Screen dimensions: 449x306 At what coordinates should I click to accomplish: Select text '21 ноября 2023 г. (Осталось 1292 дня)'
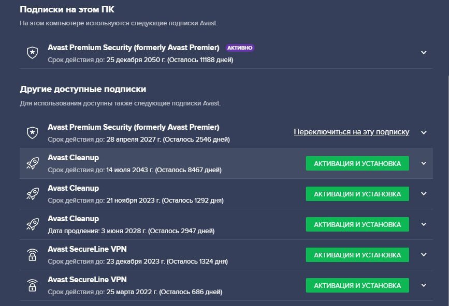pyautogui.click(x=165, y=201)
